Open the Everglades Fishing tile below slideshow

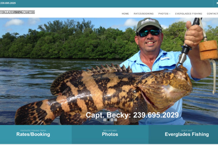pos(183,134)
